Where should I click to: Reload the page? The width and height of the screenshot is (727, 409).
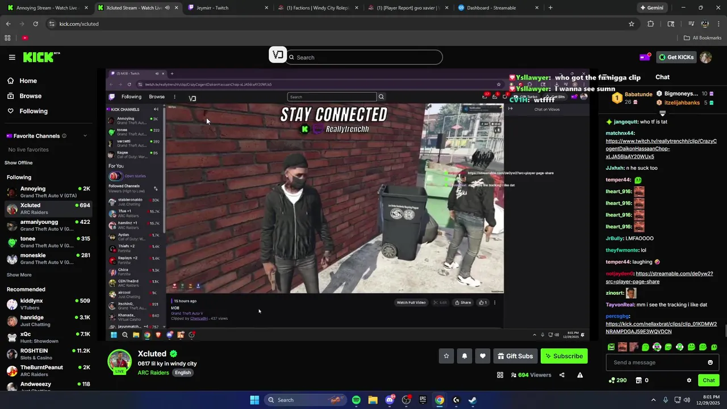pos(35,24)
